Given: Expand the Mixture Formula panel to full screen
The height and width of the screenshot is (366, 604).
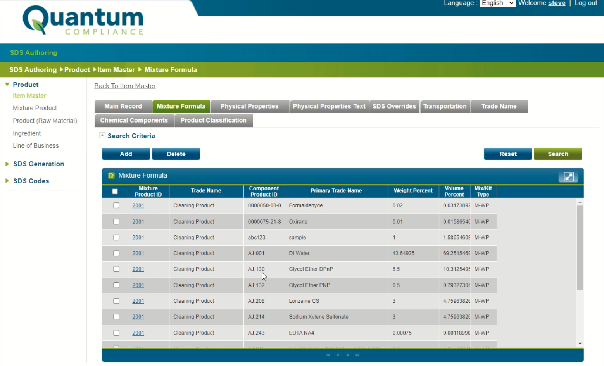Looking at the screenshot, I should point(568,176).
